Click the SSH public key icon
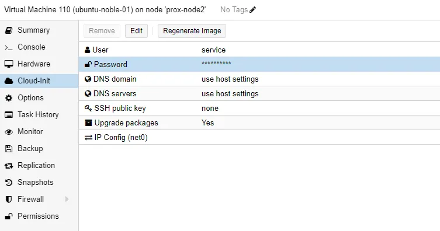Screen dimensions: 440x231 coord(88,108)
